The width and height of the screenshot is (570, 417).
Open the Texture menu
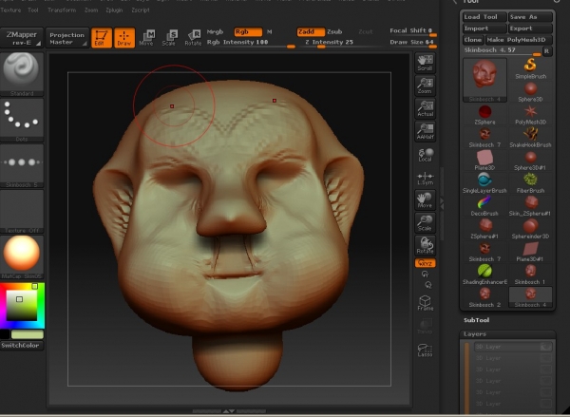pos(10,10)
